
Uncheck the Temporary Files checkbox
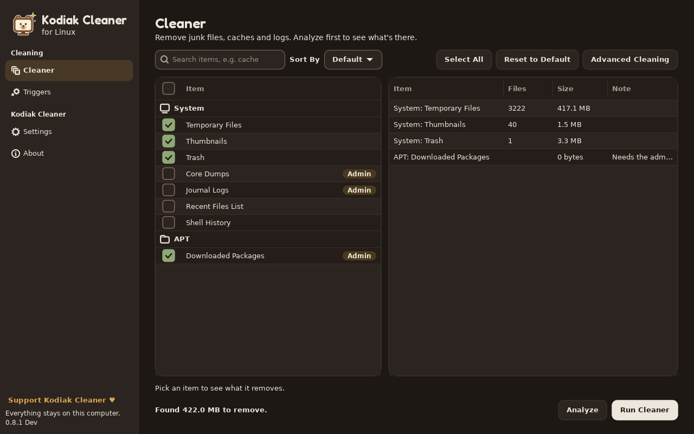(x=169, y=125)
